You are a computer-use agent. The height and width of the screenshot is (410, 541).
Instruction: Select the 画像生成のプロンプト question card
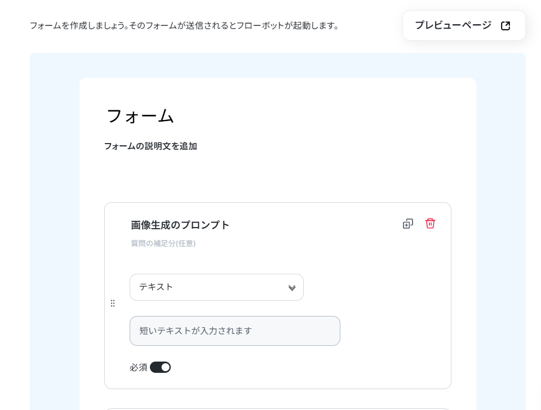pos(278,296)
